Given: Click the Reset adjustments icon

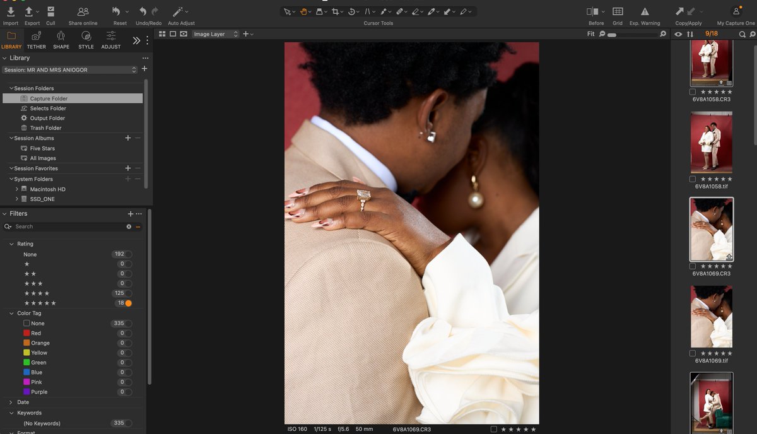Looking at the screenshot, I should point(116,11).
